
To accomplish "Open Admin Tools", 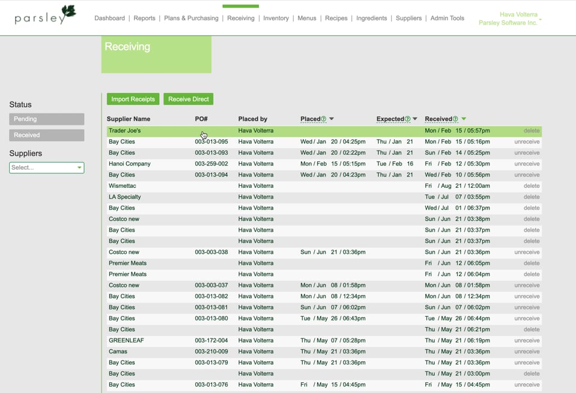I will 447,18.
